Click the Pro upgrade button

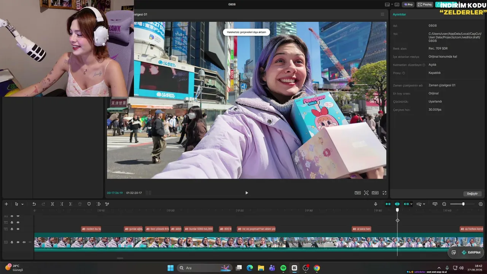point(409,5)
